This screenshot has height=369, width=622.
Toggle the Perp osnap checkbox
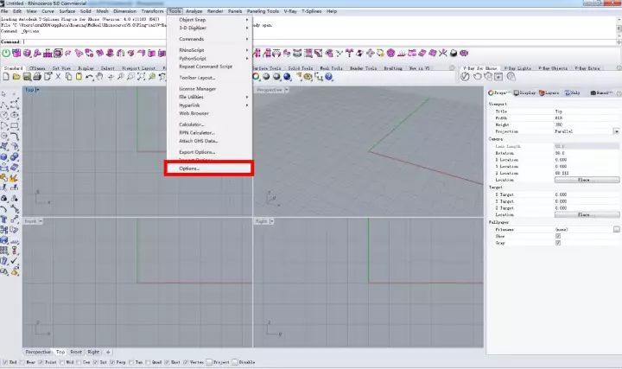(x=112, y=362)
